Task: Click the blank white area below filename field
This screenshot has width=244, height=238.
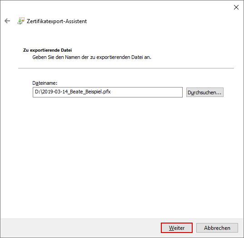Action: (x=122, y=155)
